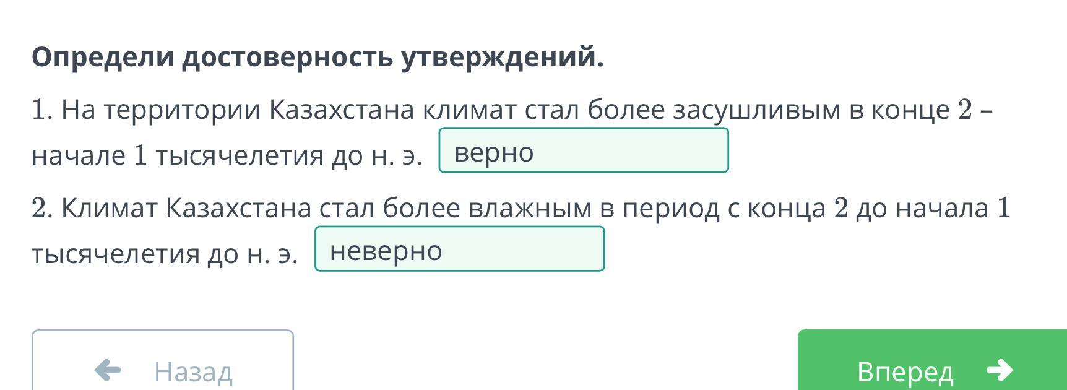Open the dropdown showing "неверно"
Image resolution: width=1067 pixels, height=390 pixels.
click(459, 249)
